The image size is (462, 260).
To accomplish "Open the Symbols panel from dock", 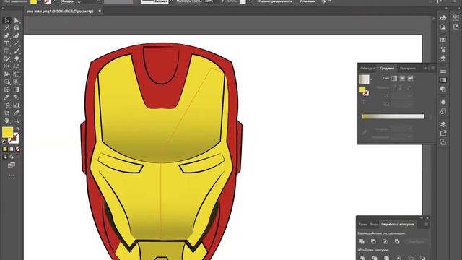I will coord(443,58).
